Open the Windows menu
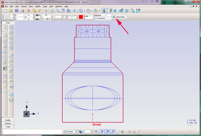 pos(59,6)
